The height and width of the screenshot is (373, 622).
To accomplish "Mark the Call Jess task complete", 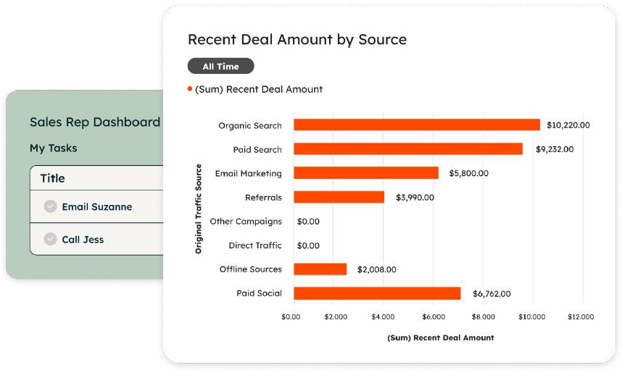I will [x=50, y=239].
